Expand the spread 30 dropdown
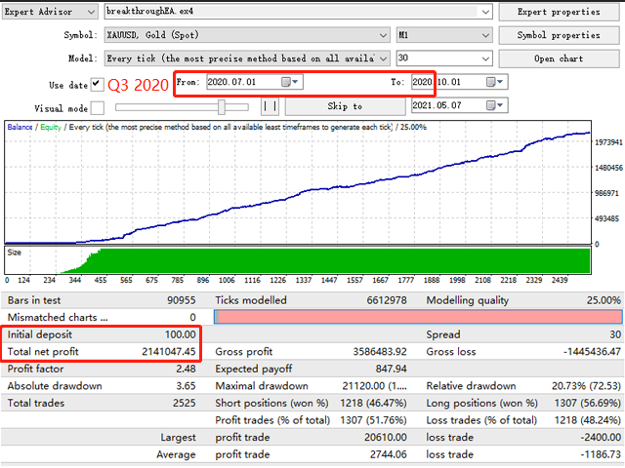The height and width of the screenshot is (468, 625). (485, 58)
